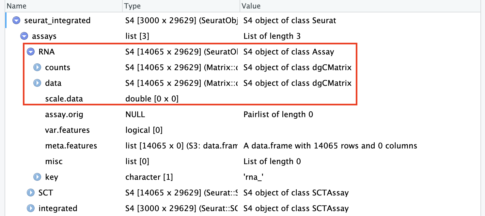485x216 pixels.
Task: Expand the SCT assay node
Action: 31,193
